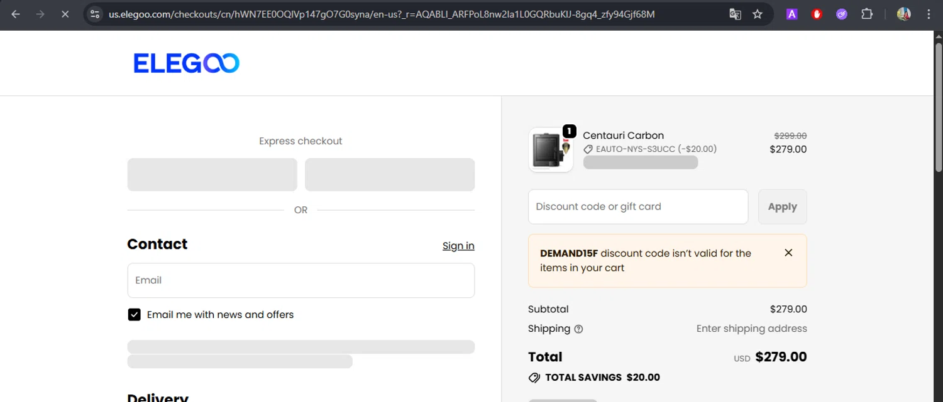Open the site information icon in address bar
Screen dimensions: 943x402
95,14
